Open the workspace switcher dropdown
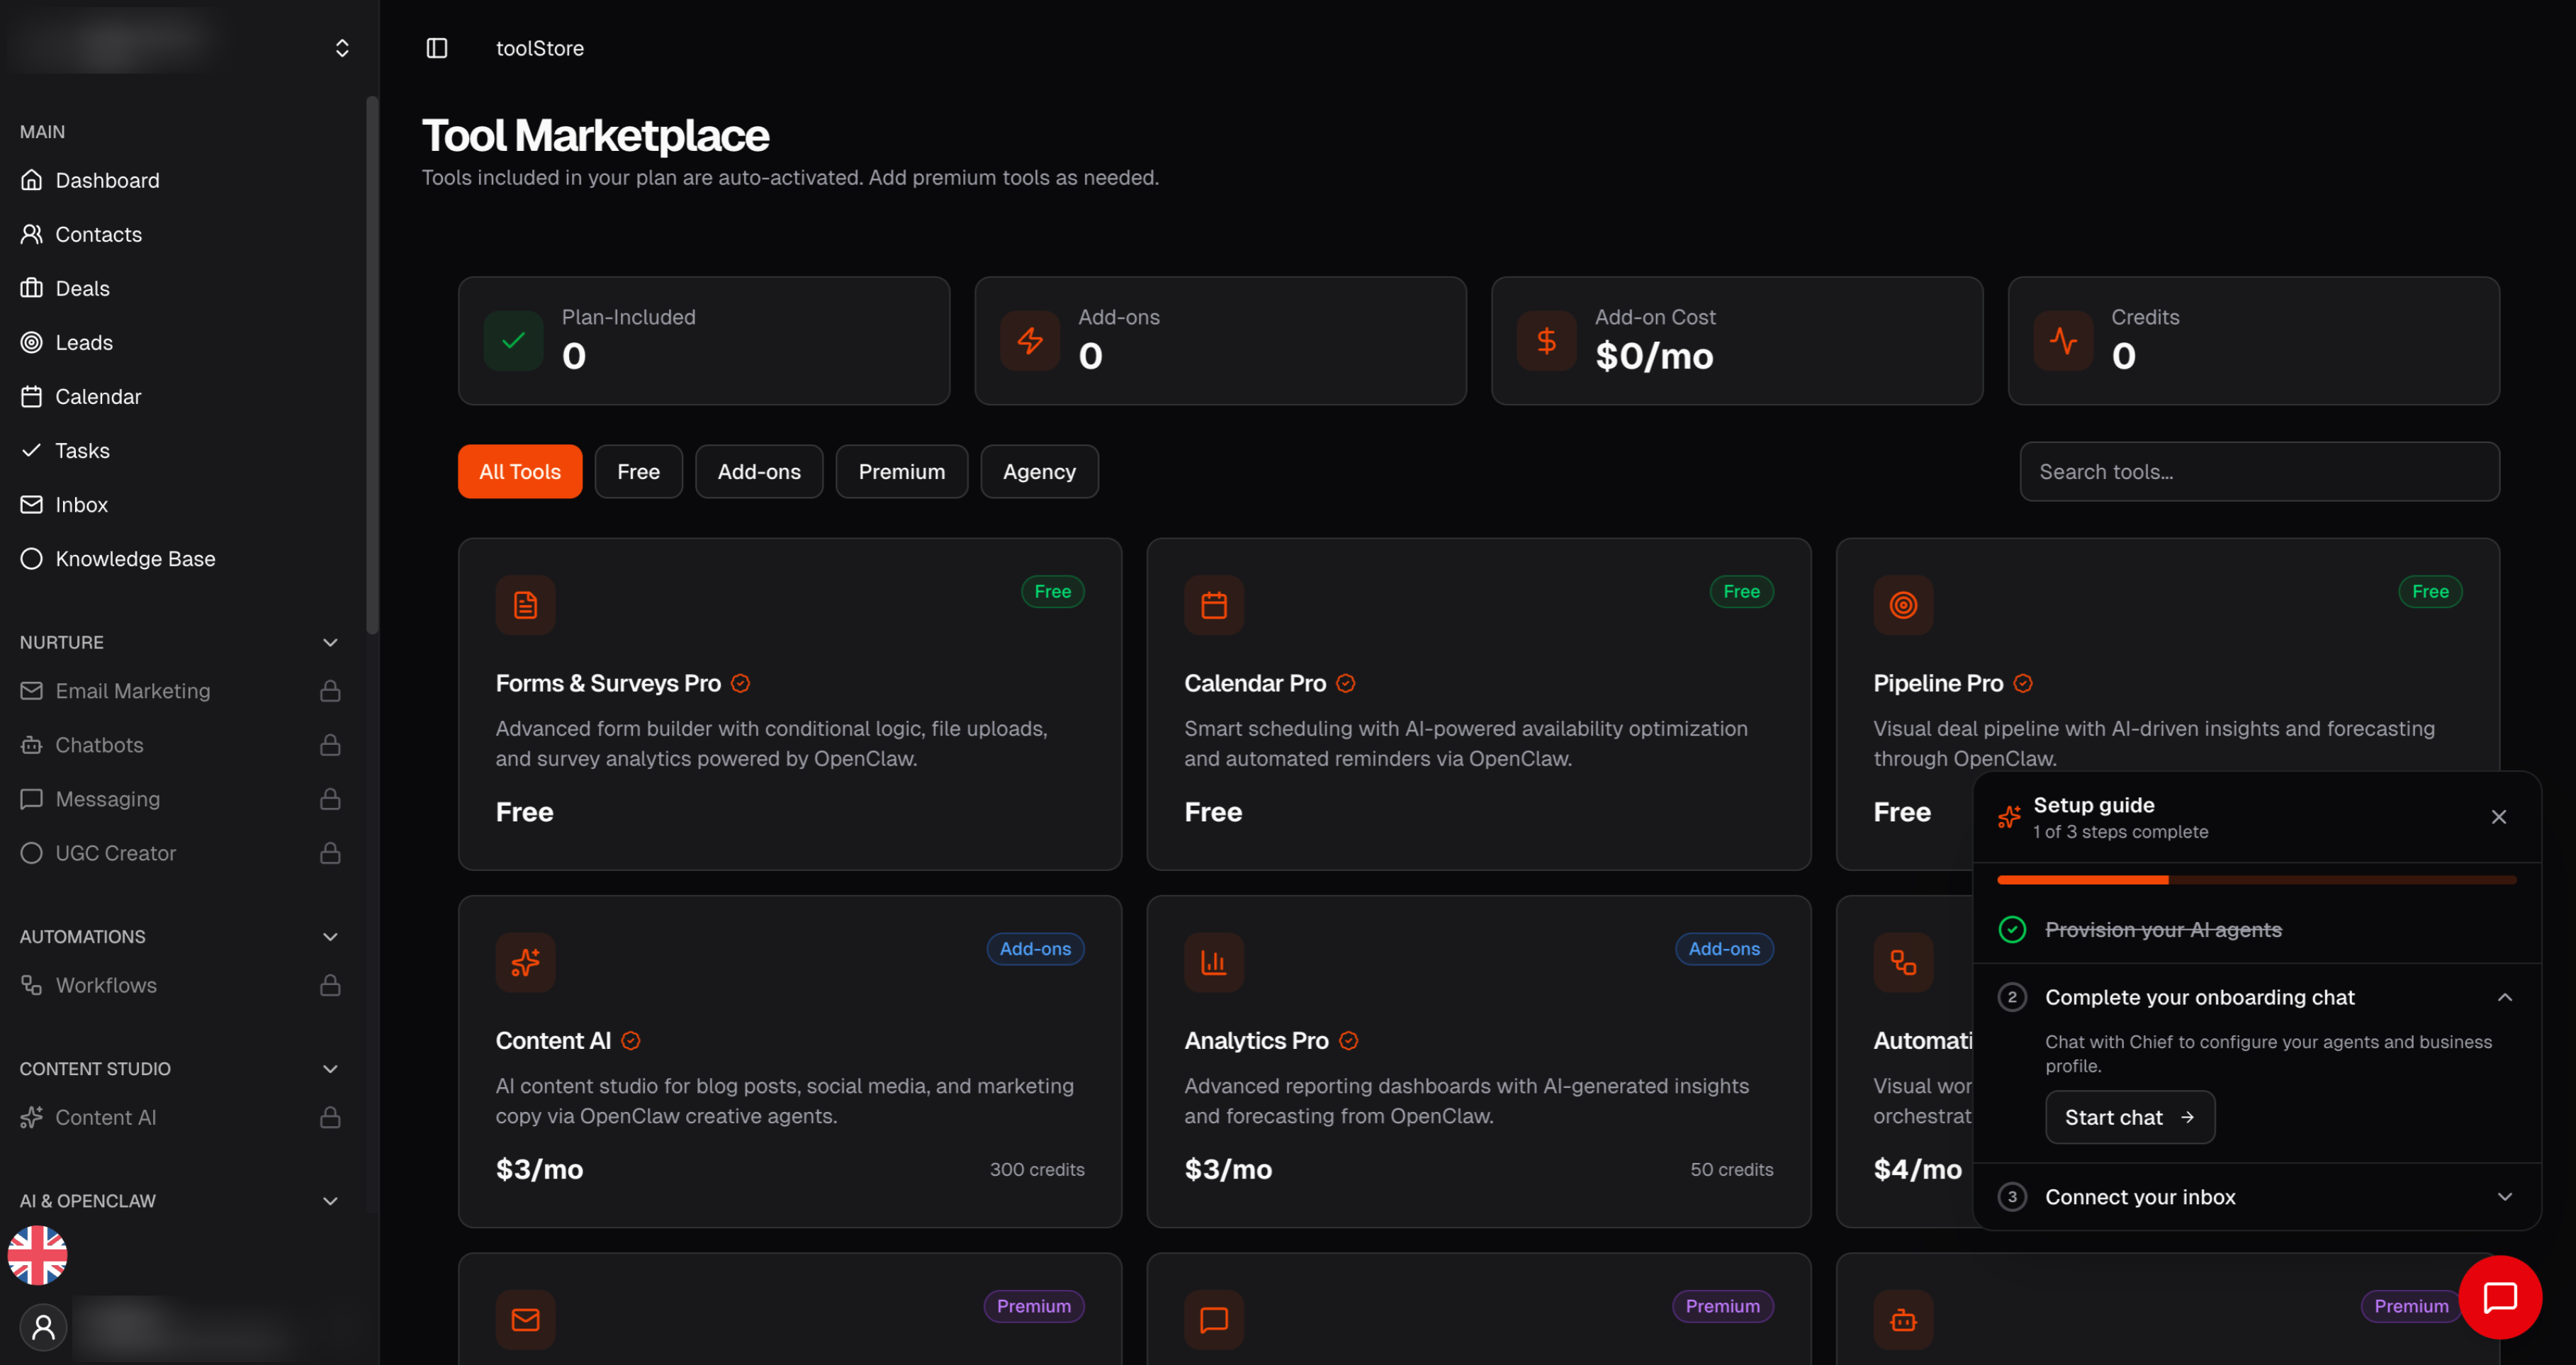The height and width of the screenshot is (1365, 2576). [342, 48]
